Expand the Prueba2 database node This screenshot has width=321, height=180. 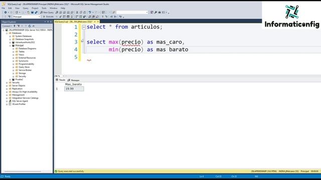point(10,79)
